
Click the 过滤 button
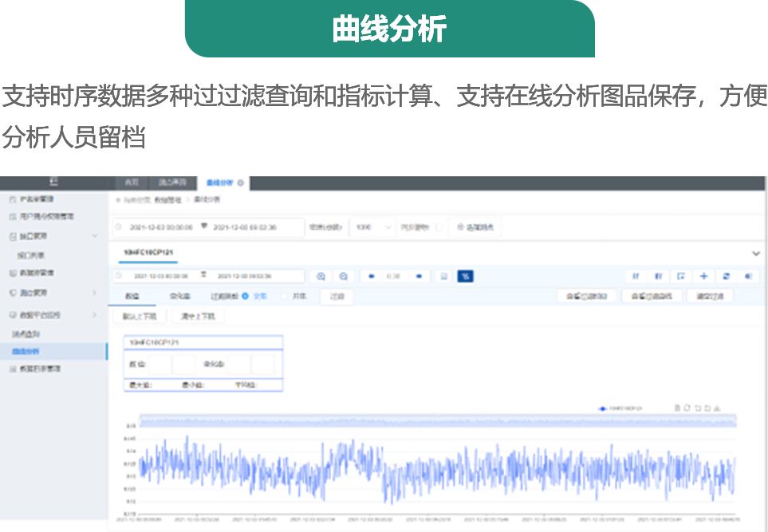click(337, 296)
